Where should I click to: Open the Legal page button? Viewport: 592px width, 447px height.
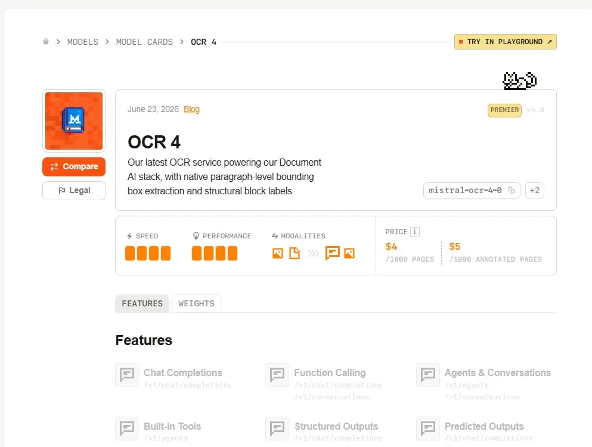(74, 191)
